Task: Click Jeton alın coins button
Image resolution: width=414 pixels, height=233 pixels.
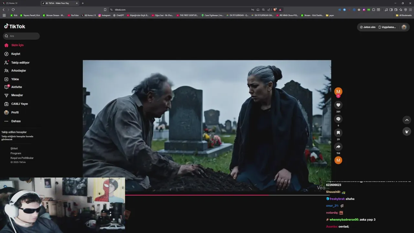Action: pos(368,27)
